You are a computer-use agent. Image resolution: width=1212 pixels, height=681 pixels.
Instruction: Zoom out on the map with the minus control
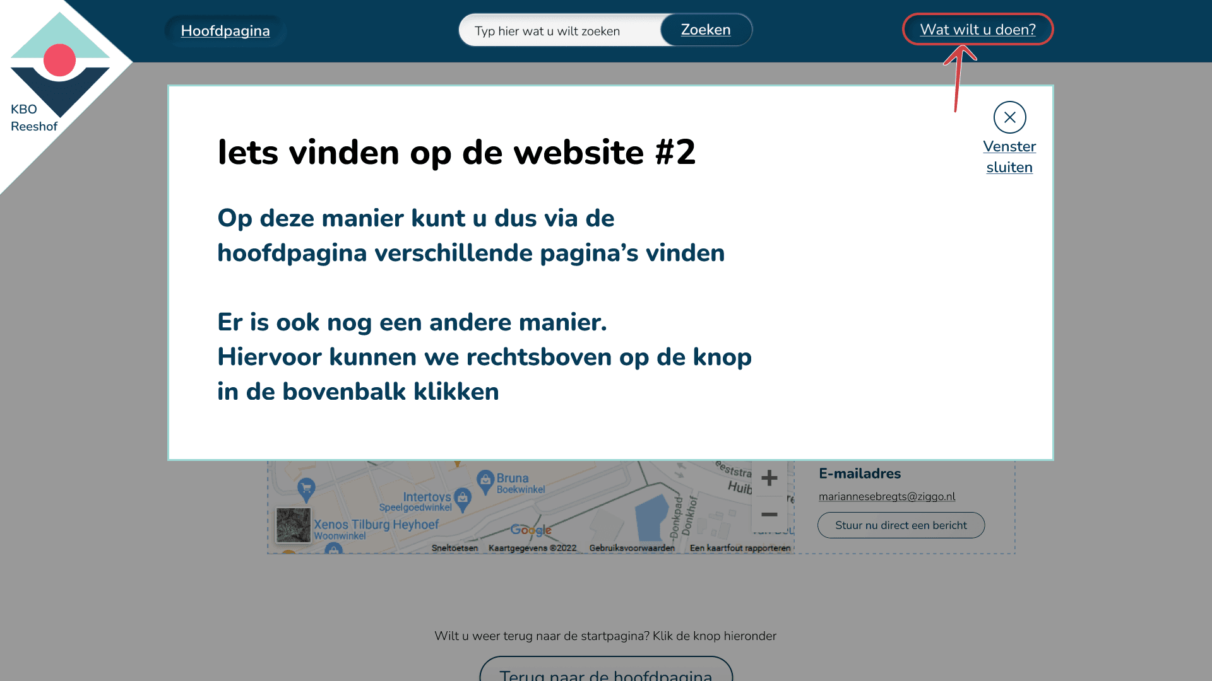769,515
